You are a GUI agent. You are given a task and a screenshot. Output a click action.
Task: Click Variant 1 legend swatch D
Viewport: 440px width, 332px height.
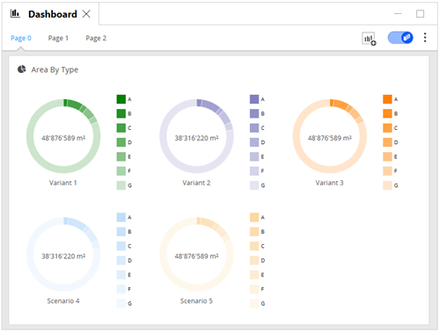click(x=121, y=142)
